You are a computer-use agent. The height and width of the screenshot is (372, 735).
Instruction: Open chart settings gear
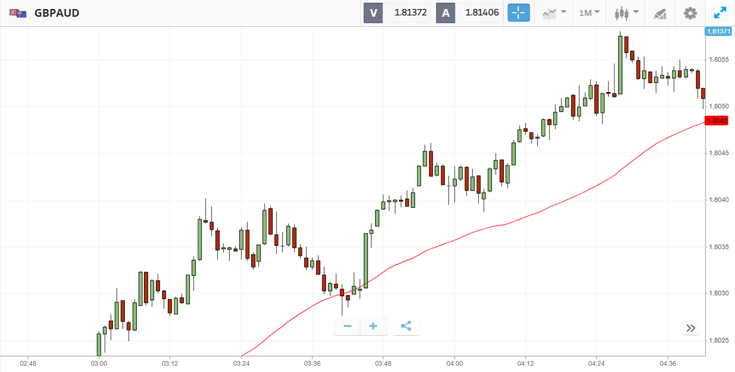click(x=690, y=13)
